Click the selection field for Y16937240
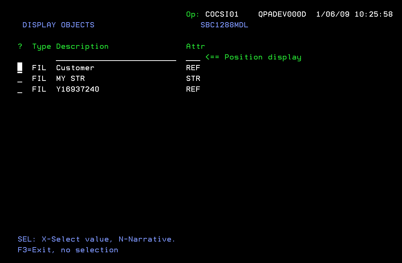The image size is (402, 263). pyautogui.click(x=20, y=89)
